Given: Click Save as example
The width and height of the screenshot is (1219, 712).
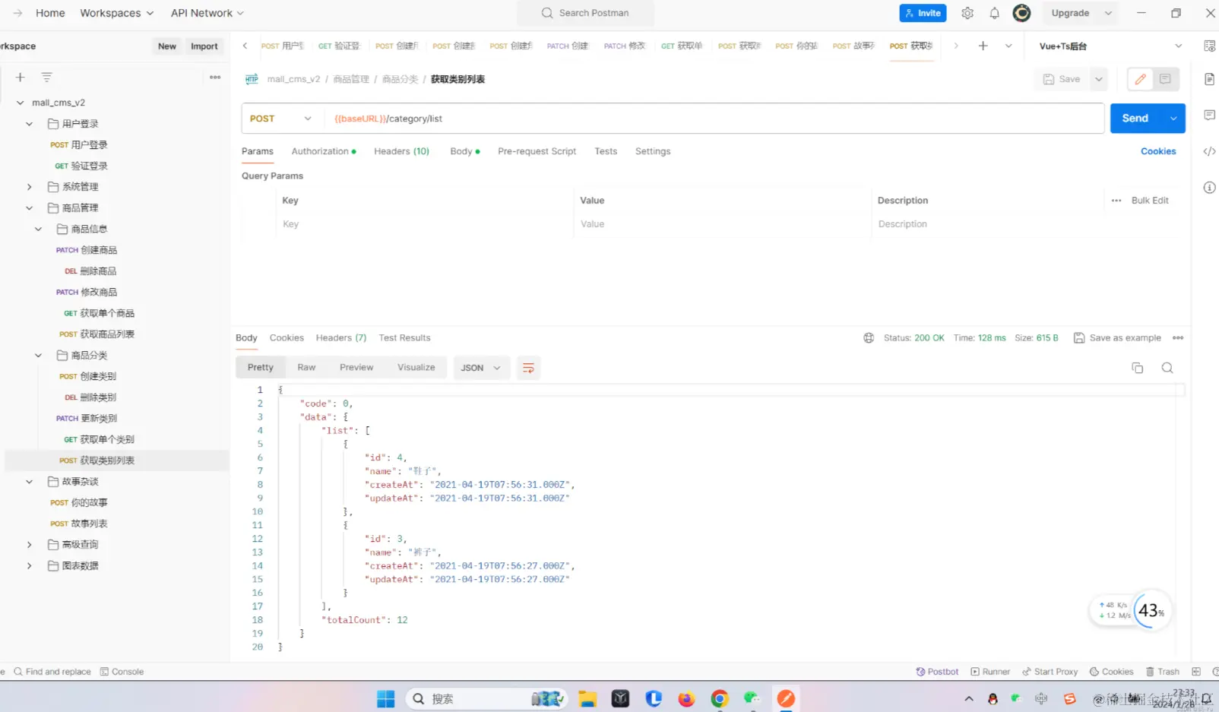Looking at the screenshot, I should click(x=1117, y=338).
